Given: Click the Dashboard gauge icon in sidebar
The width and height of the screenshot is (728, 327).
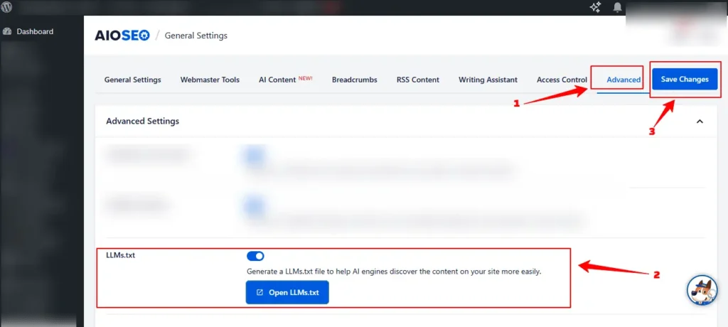Looking at the screenshot, I should coord(8,31).
